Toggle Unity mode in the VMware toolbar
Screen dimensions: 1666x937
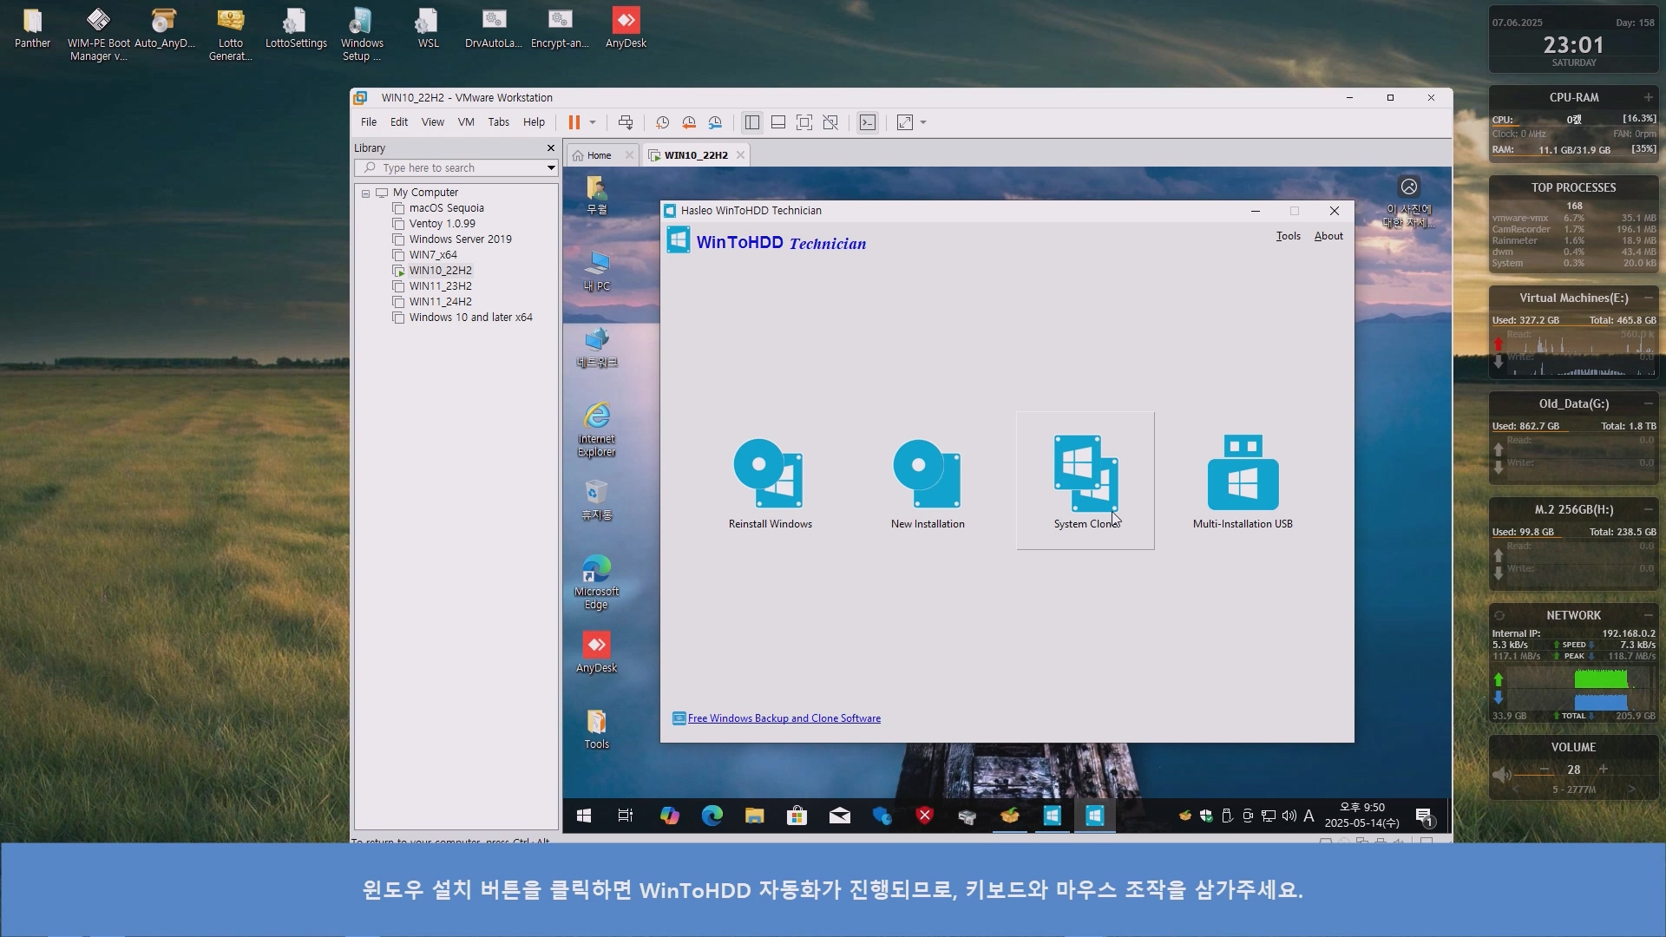point(830,122)
